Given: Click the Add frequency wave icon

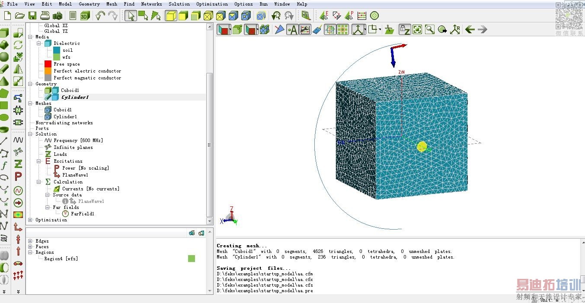Looking at the screenshot, I should click(x=18, y=140).
